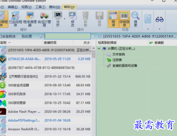This screenshot has width=177, height=136.
Task: Click the 齐商银行签名控件 installer icon
Action: (3, 76)
